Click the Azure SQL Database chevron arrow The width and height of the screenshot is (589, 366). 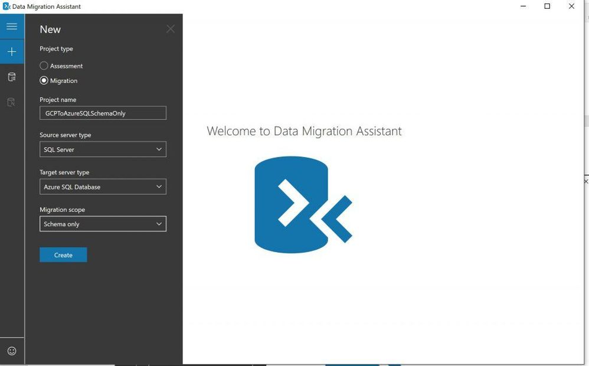tap(159, 187)
